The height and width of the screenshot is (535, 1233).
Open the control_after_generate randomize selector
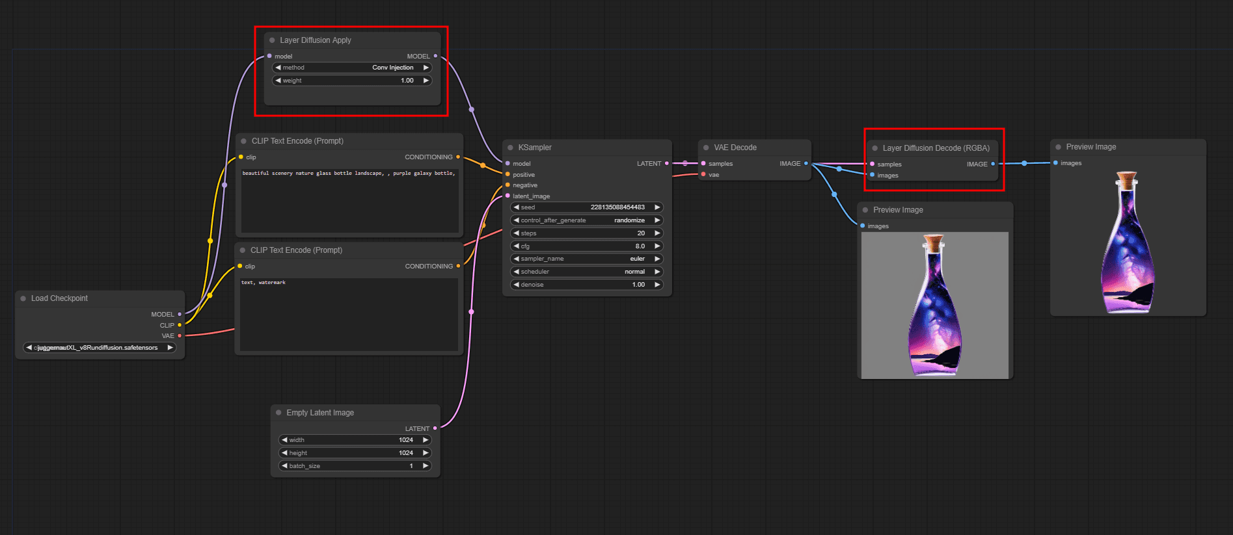coord(586,220)
